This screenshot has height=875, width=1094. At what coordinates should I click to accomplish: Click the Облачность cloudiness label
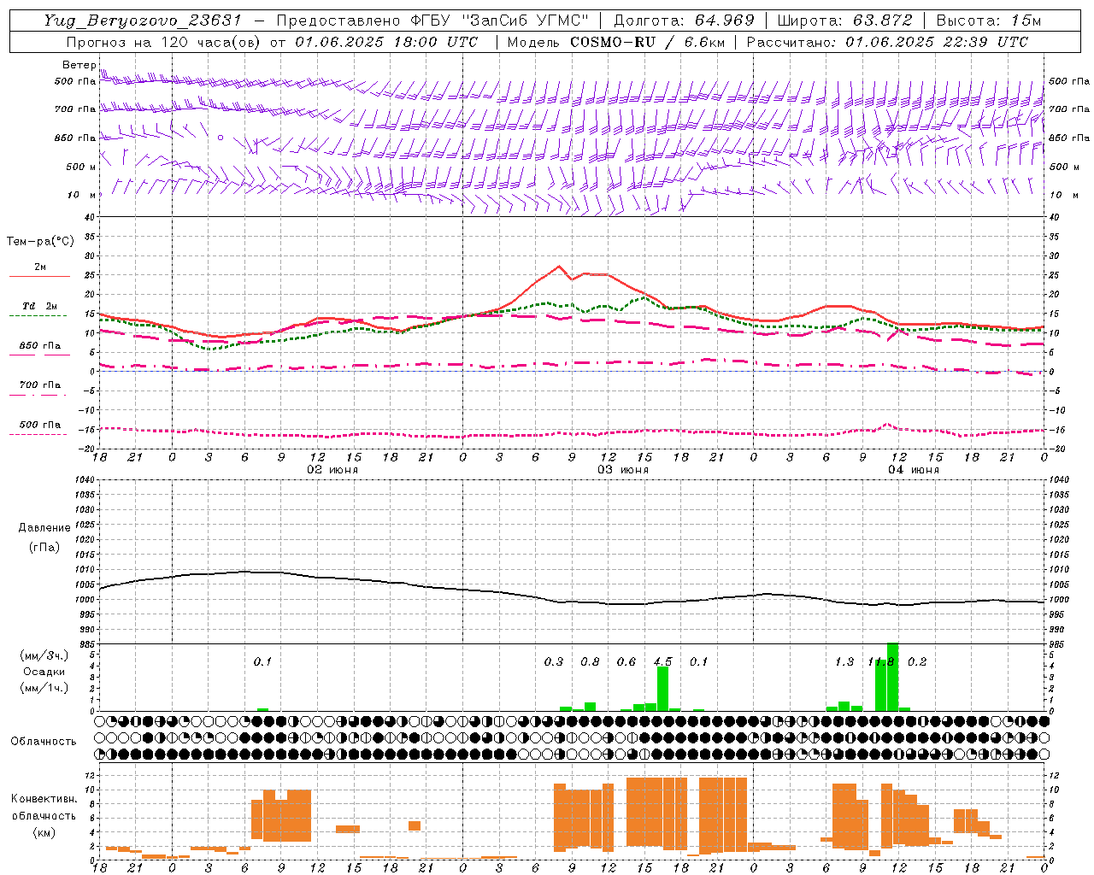point(43,741)
